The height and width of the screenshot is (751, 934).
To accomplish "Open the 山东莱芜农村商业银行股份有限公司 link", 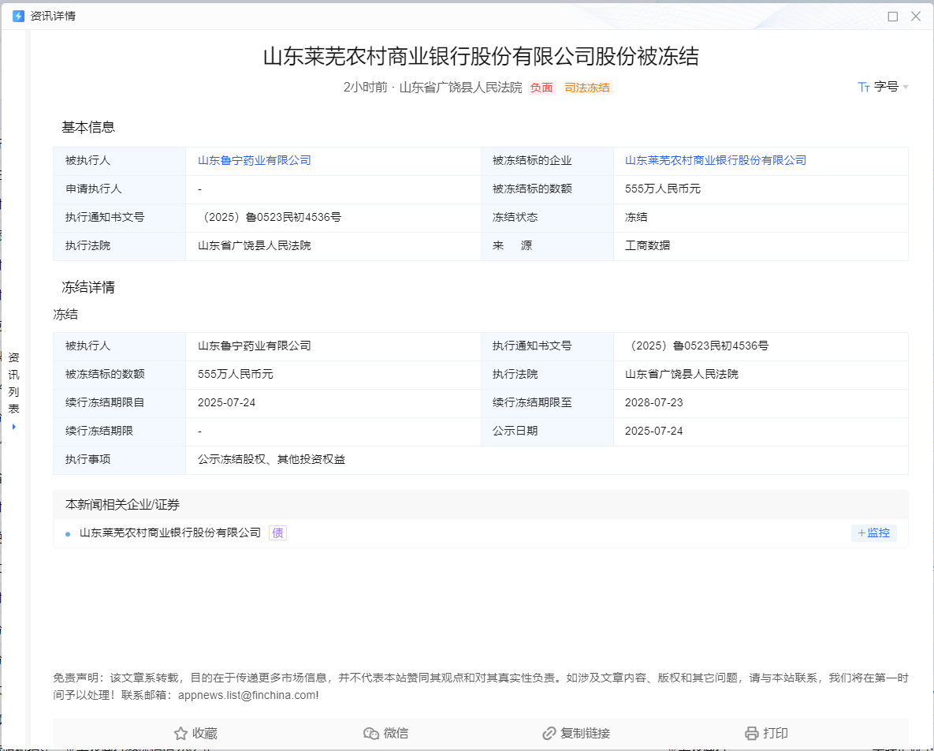I will [714, 160].
